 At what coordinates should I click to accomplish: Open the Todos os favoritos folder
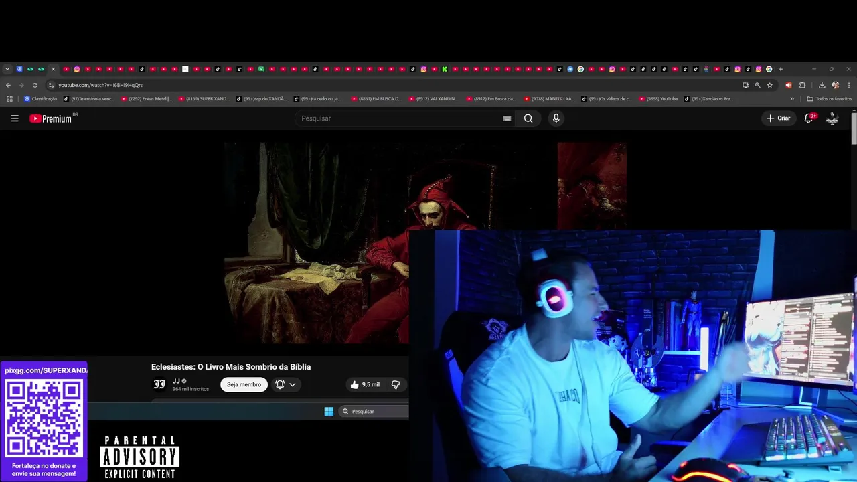830,99
